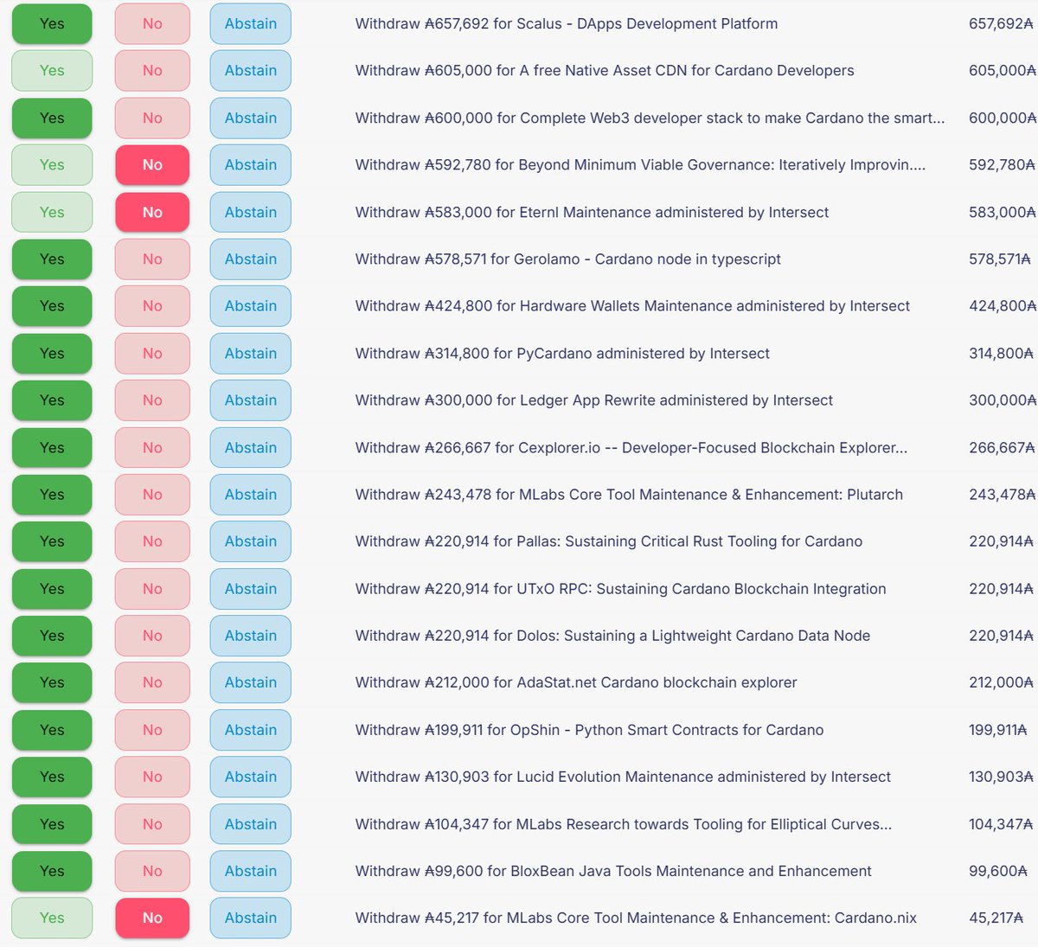Vote No on MLabs Plutarch maintenance
The image size is (1038, 947).
(x=152, y=495)
